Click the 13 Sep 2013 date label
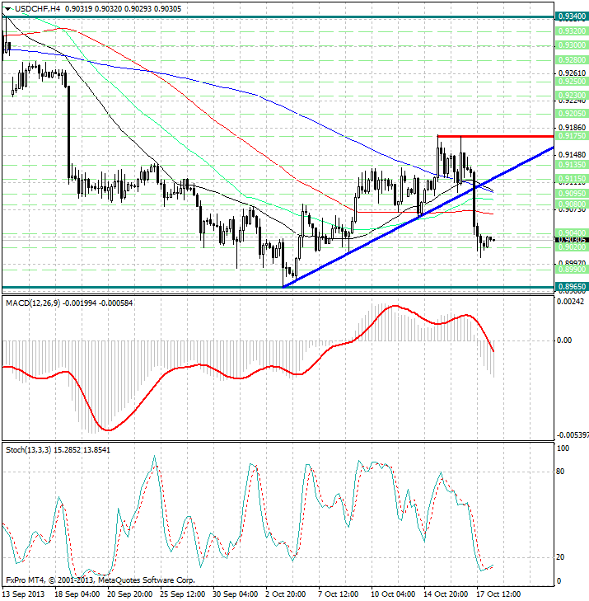Viewport: 589px width, 601px height. [x=24, y=594]
